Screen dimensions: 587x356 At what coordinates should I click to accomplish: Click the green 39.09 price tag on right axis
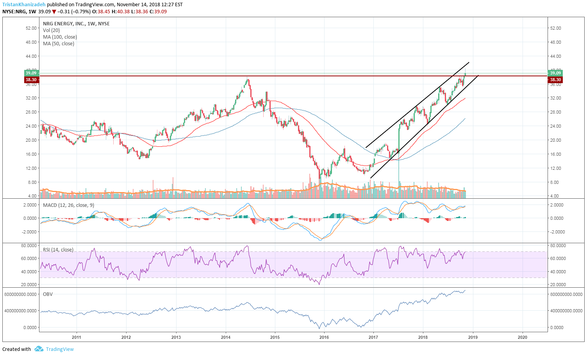[555, 73]
